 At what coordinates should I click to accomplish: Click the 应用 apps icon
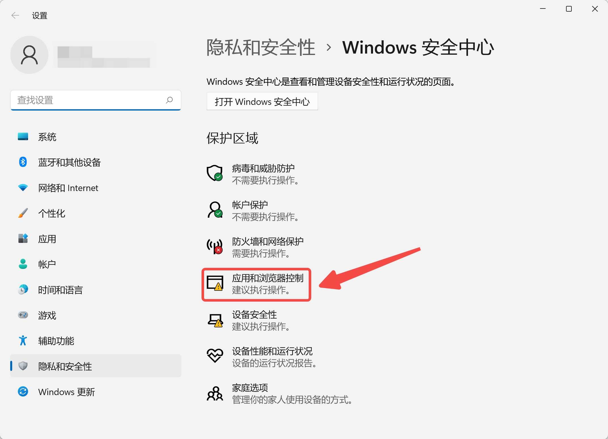[23, 239]
